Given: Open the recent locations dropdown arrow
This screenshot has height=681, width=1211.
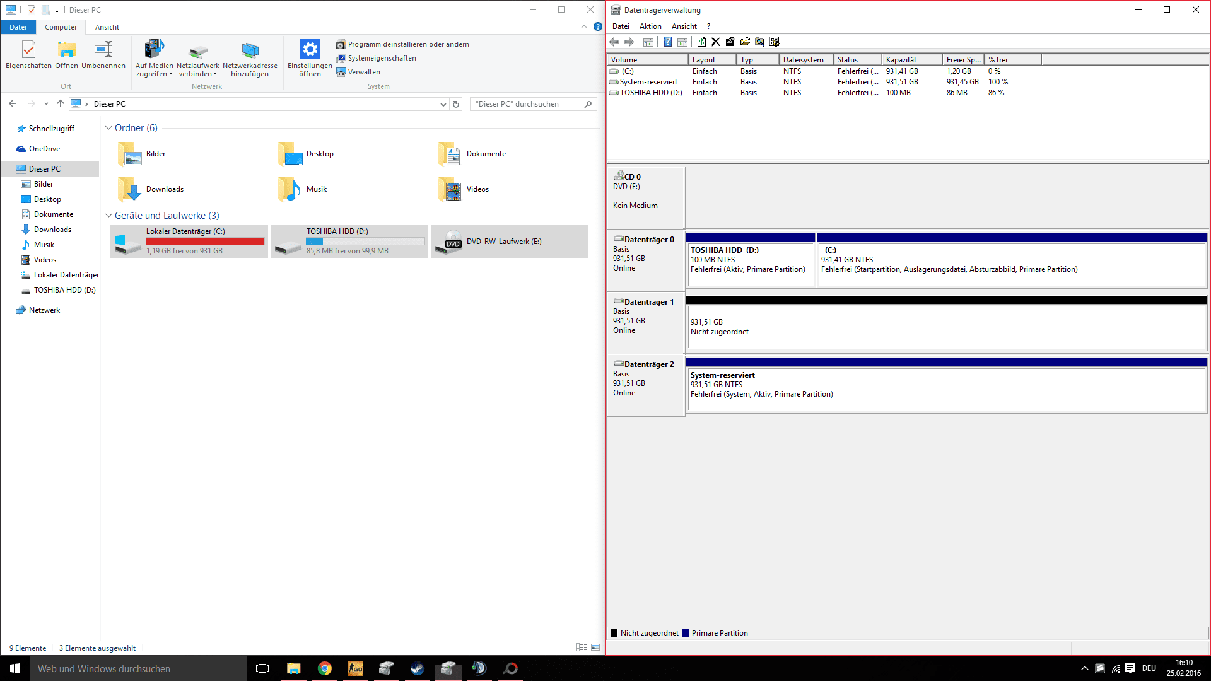Looking at the screenshot, I should click(46, 103).
